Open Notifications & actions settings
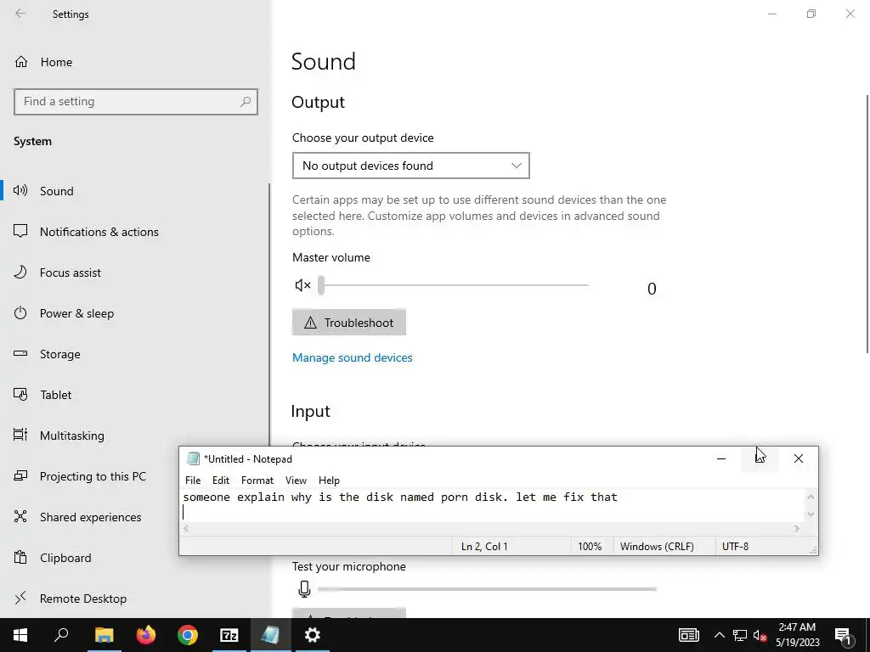The height and width of the screenshot is (652, 870). tap(99, 232)
